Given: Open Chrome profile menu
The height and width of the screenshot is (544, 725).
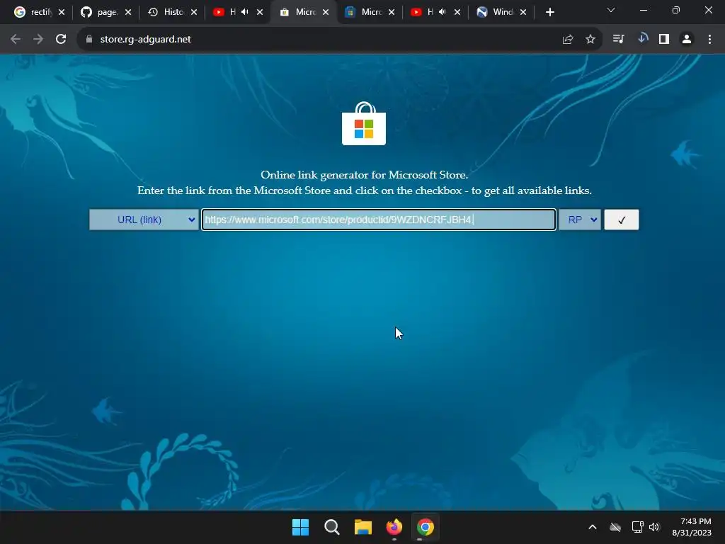Looking at the screenshot, I should tap(687, 40).
